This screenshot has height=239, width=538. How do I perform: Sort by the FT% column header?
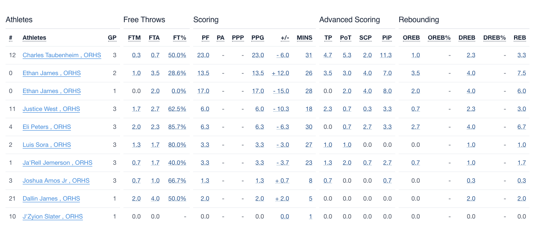[179, 38]
